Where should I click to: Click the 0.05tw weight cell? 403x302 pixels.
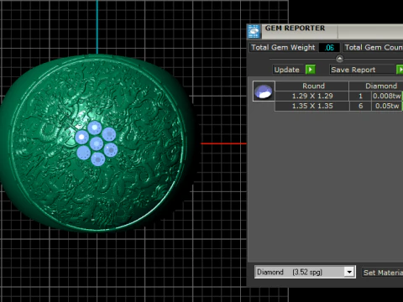(387, 106)
